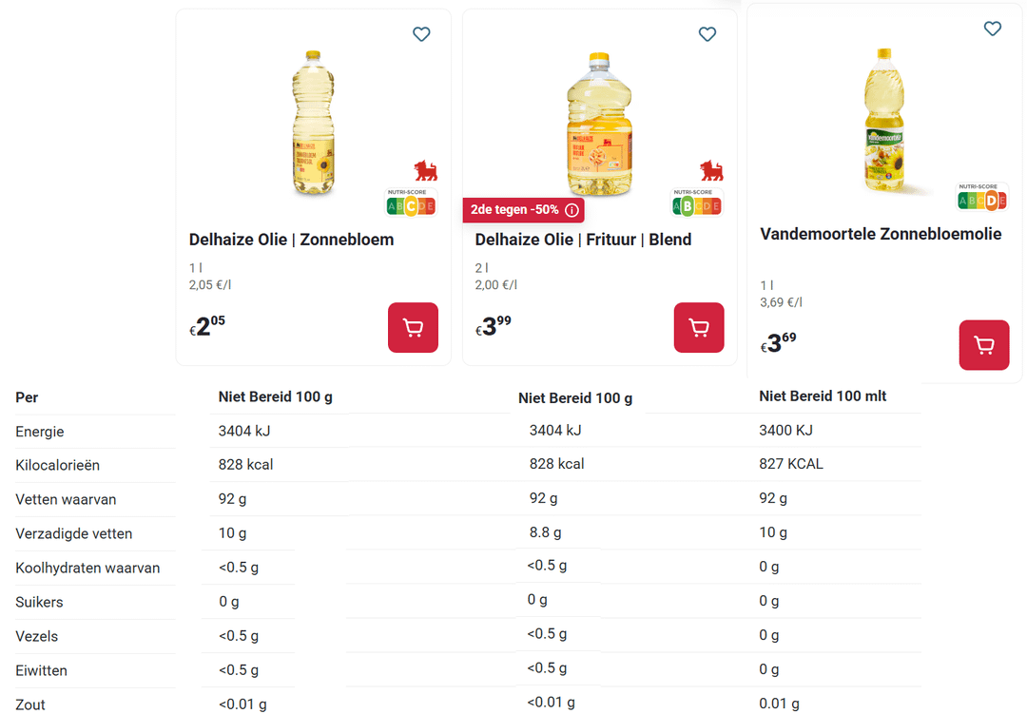1027x714 pixels.
Task: Add Vandemoortele Zonnebloemolie to favorites
Action: (x=992, y=29)
